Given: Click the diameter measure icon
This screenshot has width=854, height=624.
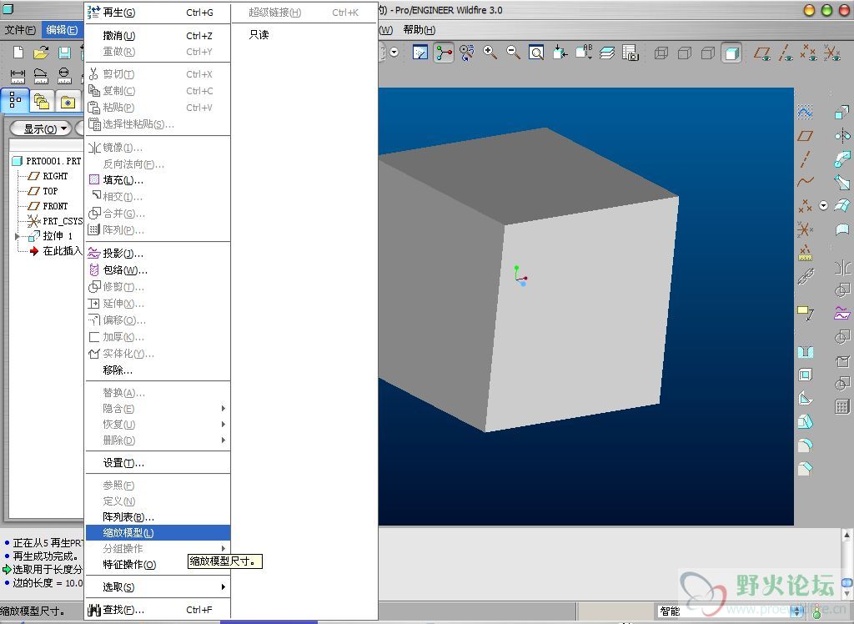Looking at the screenshot, I should click(x=64, y=76).
